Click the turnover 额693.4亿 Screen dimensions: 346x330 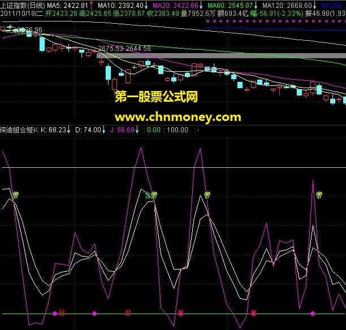coord(232,14)
